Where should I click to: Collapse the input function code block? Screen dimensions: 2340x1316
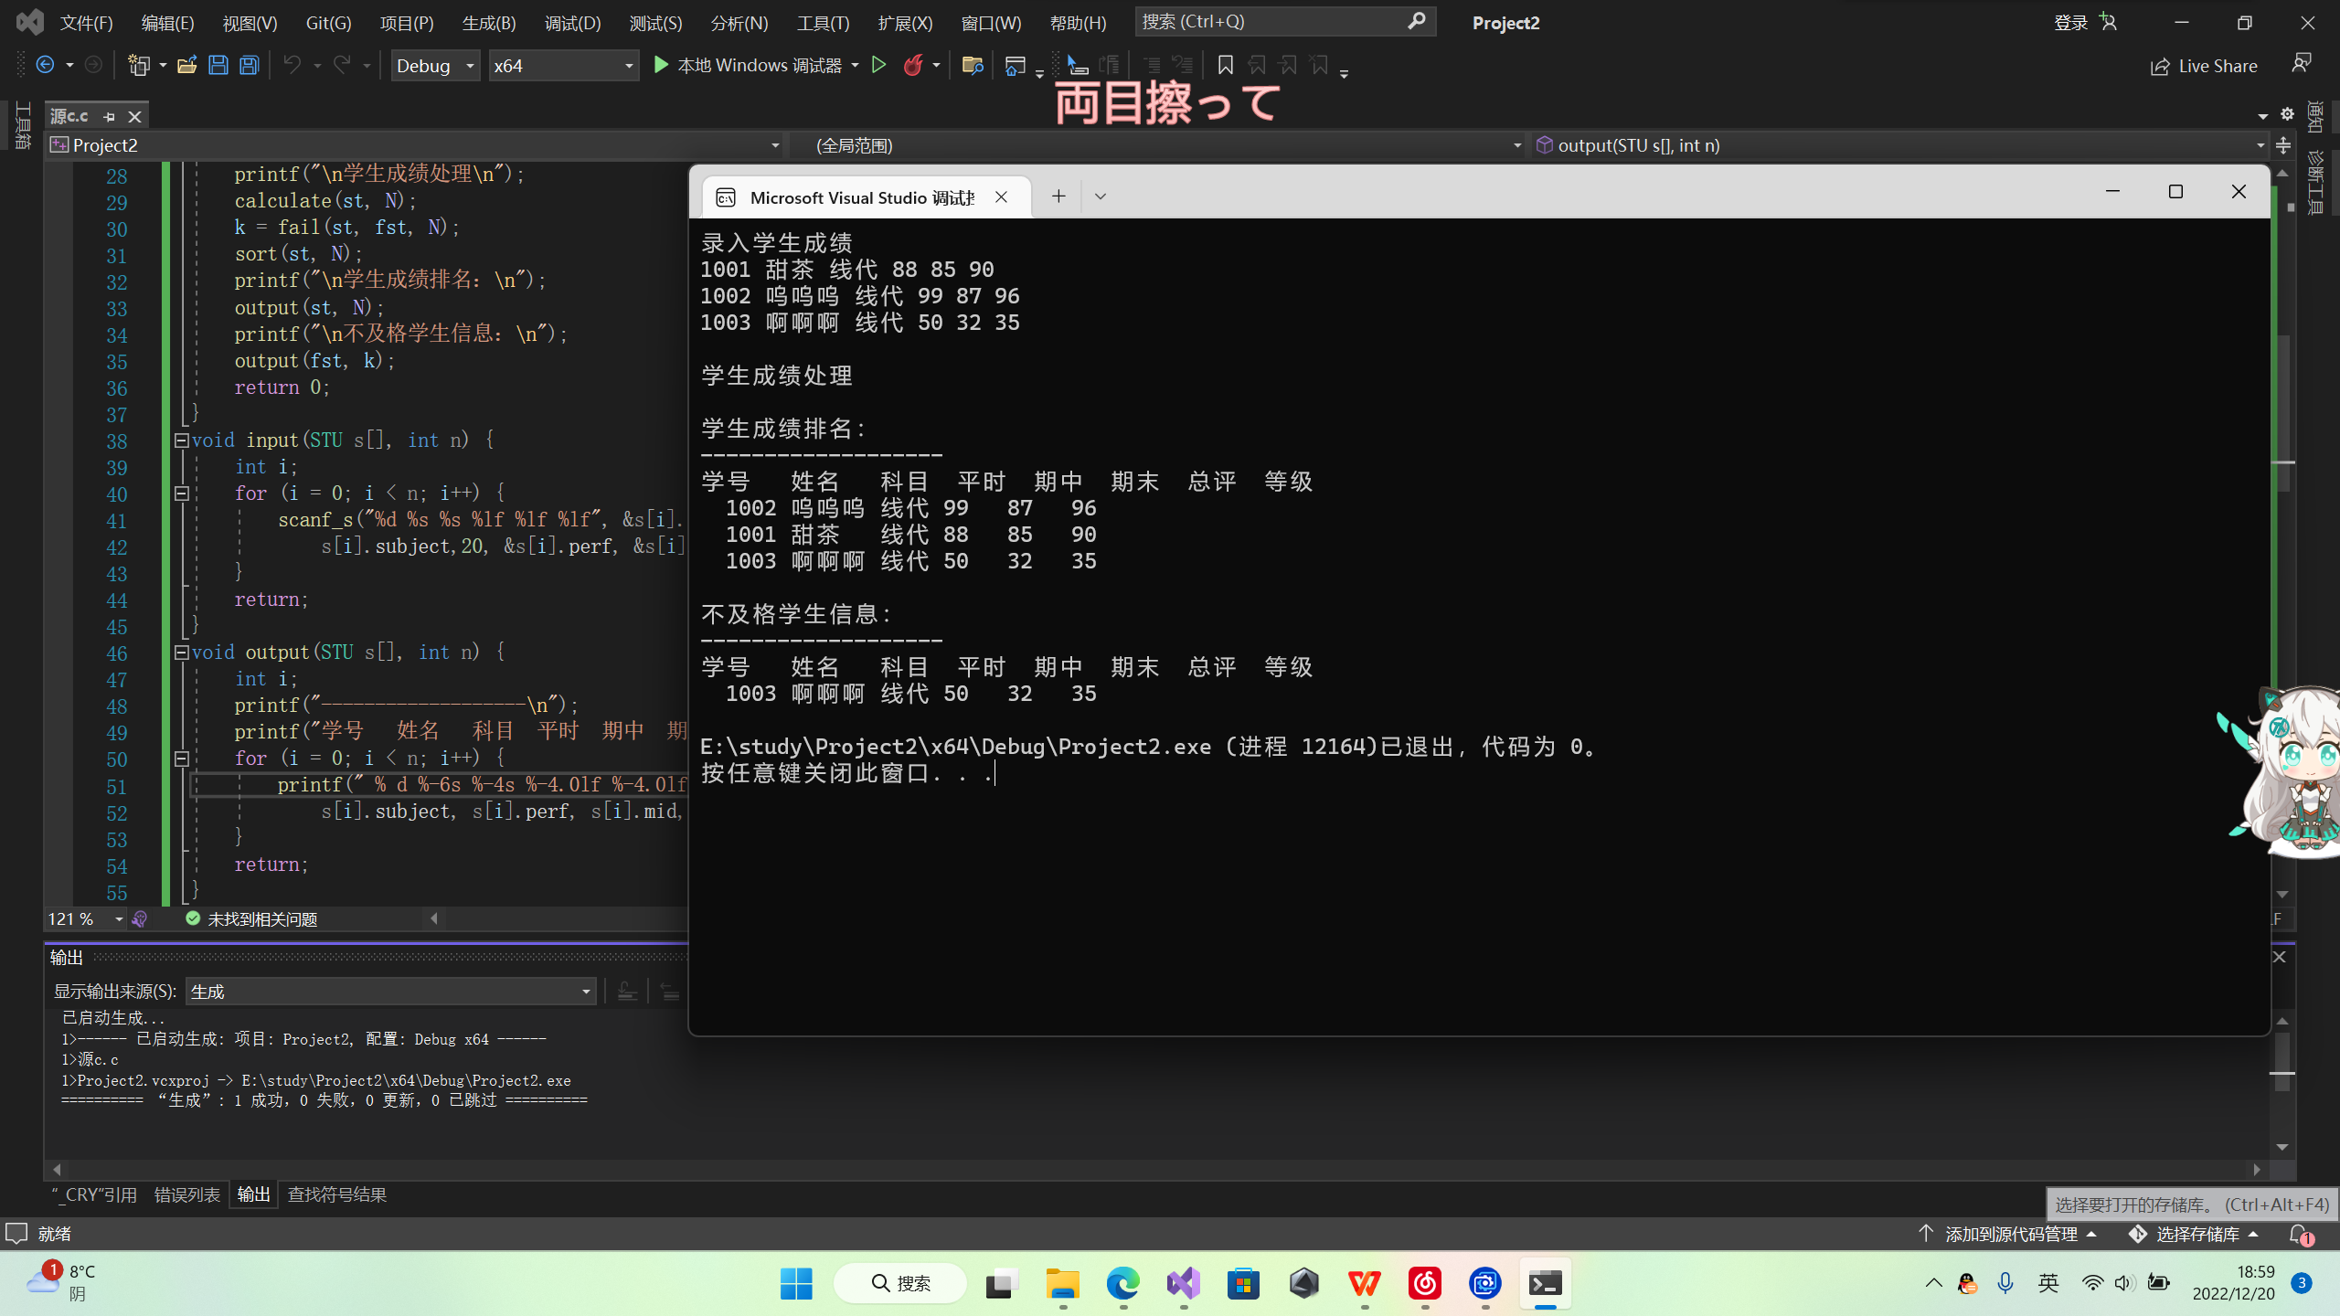click(181, 440)
